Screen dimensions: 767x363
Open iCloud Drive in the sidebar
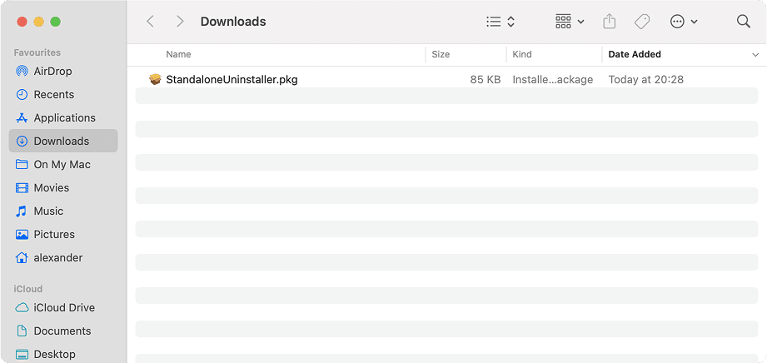[x=63, y=308]
